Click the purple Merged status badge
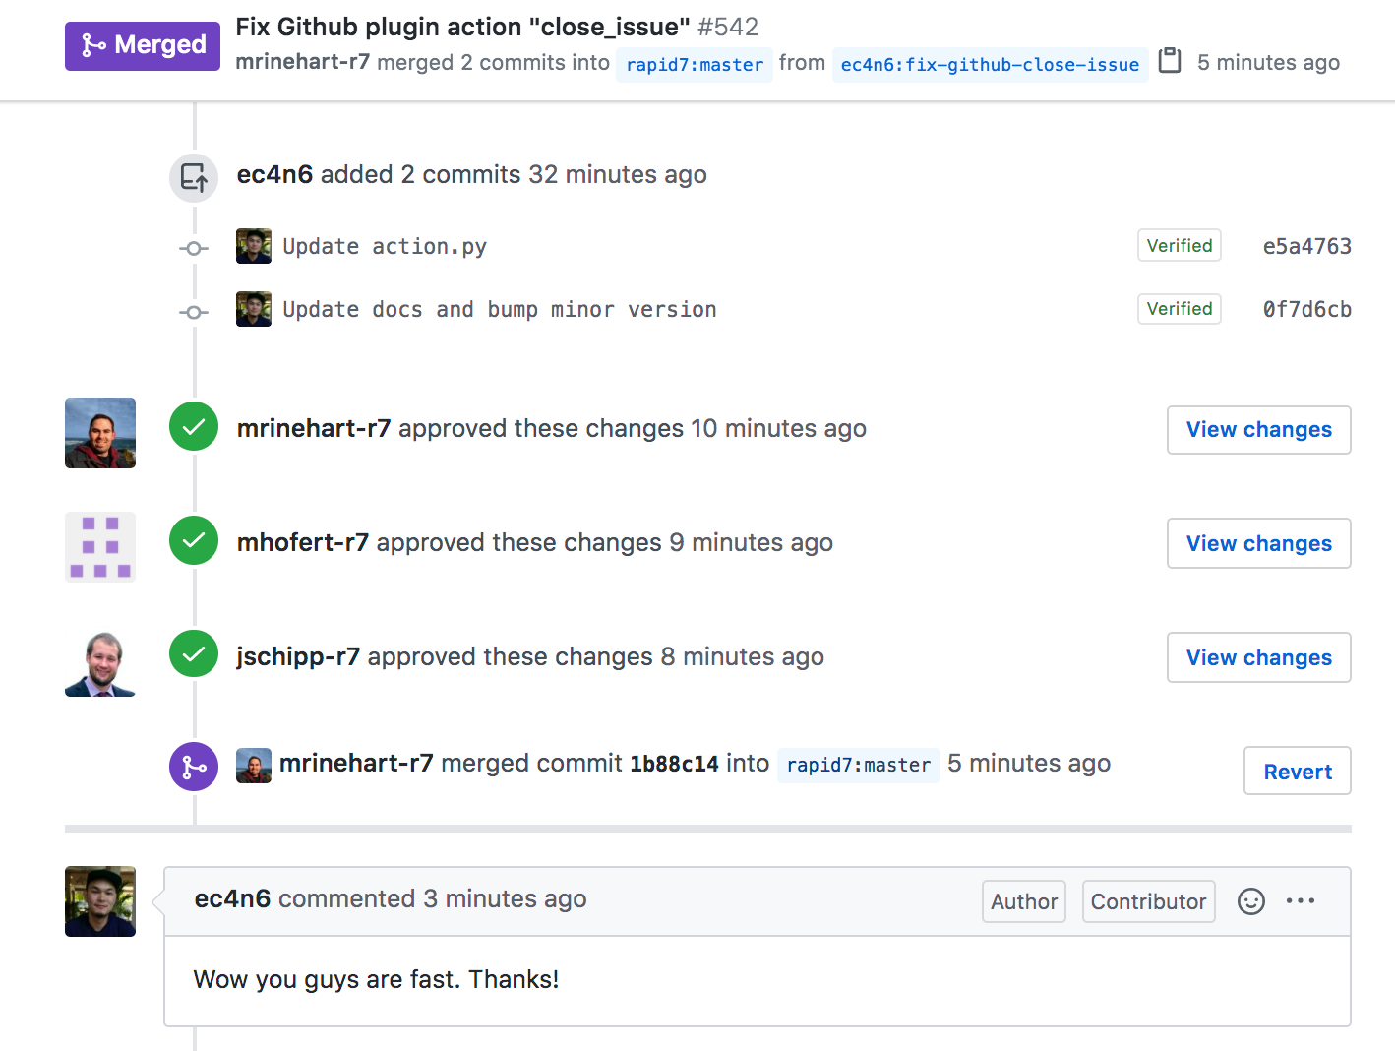Image resolution: width=1395 pixels, height=1051 pixels. tap(143, 45)
